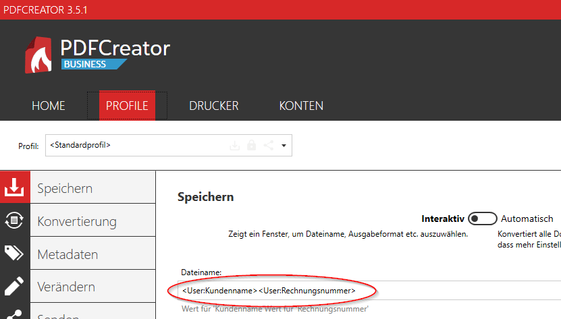Click the Senden share icon in sidebar
This screenshot has width=561, height=319.
coord(14,315)
